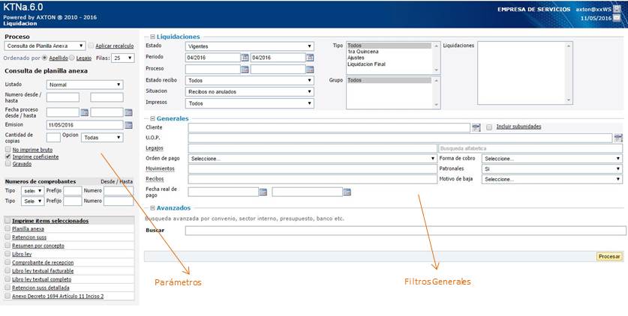
Task: Open Estado dropdown showing Vigentes
Action: (x=249, y=46)
